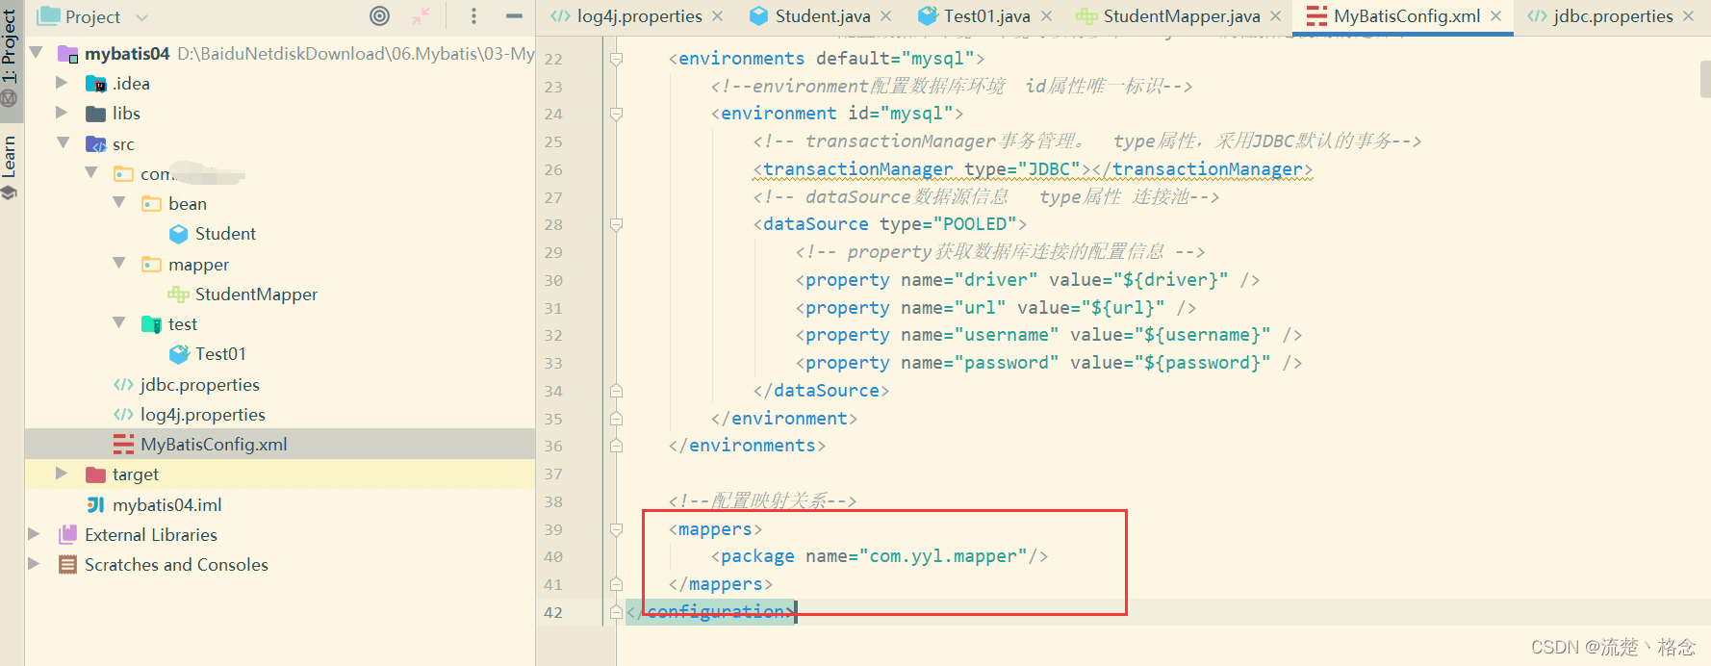Click the External Libraries icon
Screen dimensions: 1711x666
[67, 534]
